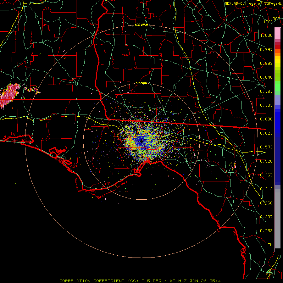Image resolution: width=283 pixels, height=283 pixels.
Task: Pick the gray segment of the color bar
Action: point(278,219)
